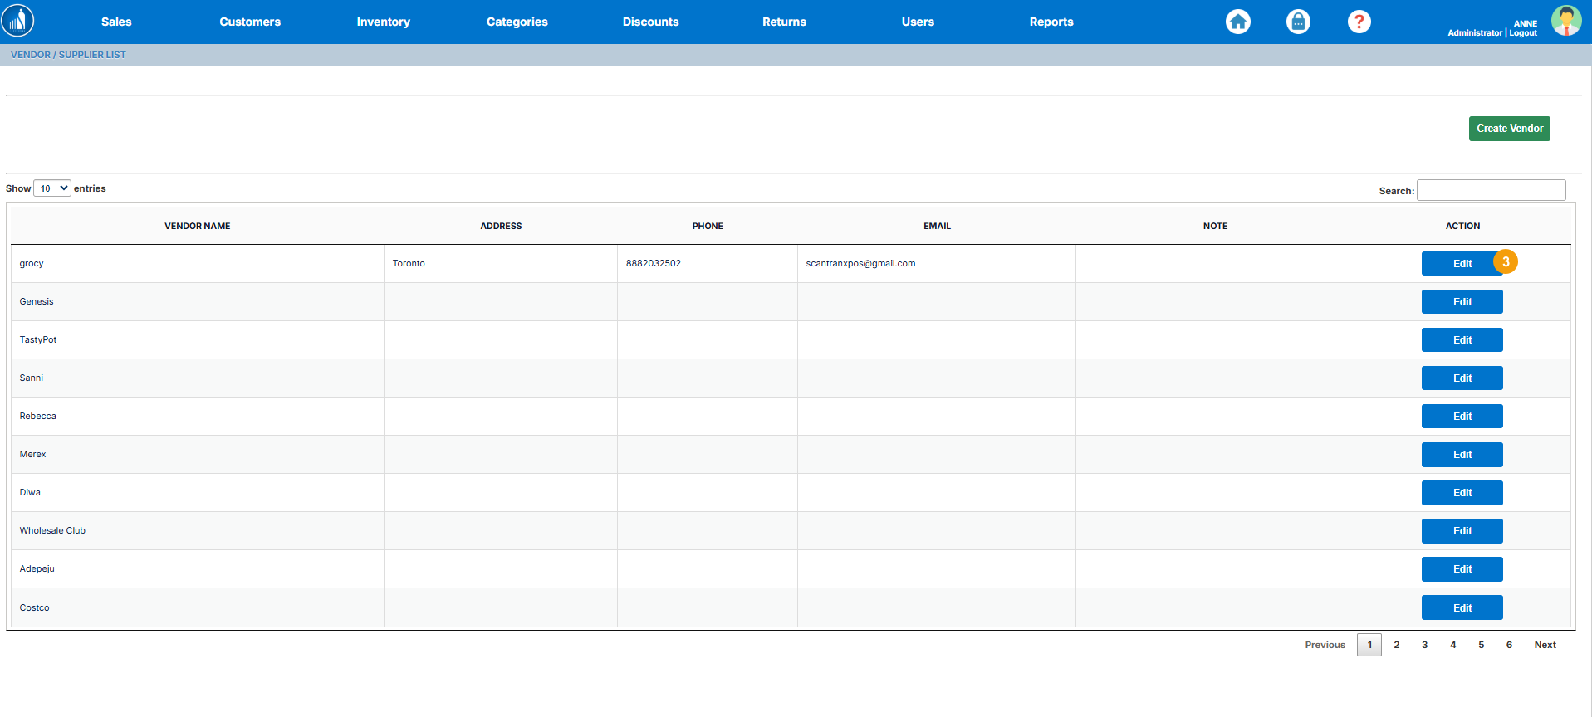1592x717 pixels.
Task: Open the Inventory menu
Action: point(383,22)
